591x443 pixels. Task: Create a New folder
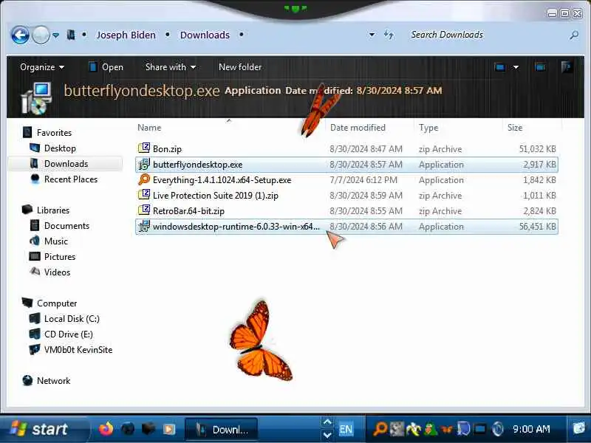240,67
